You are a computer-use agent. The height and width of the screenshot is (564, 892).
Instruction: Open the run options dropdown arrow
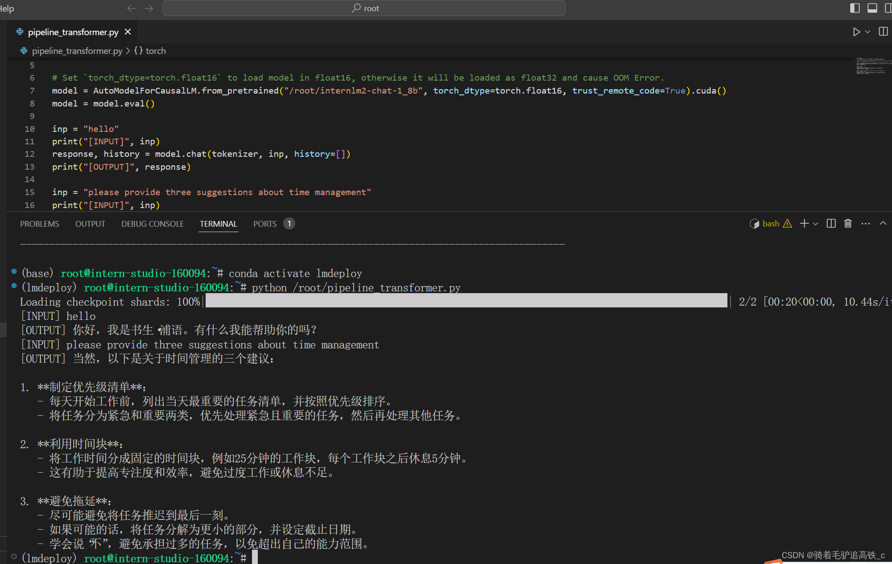[867, 32]
